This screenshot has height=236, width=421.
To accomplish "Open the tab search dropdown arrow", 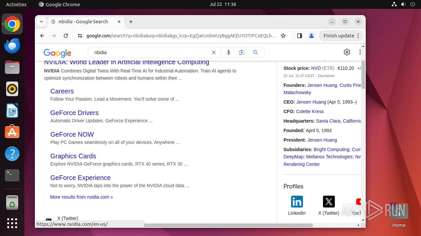I will coord(41,22).
